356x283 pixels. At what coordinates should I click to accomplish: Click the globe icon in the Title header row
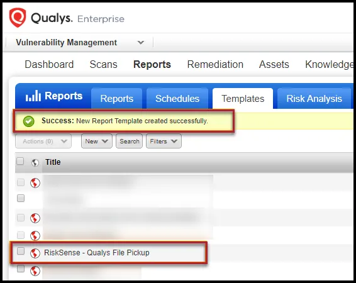(x=35, y=162)
